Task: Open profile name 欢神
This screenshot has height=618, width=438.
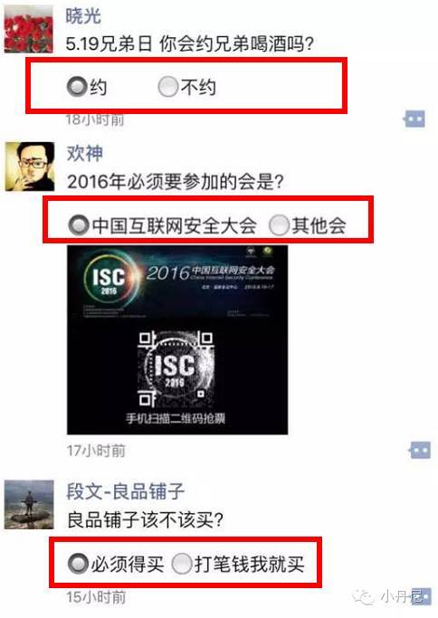Action: tap(85, 153)
